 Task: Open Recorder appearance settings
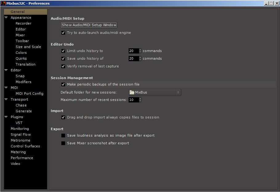23,23
